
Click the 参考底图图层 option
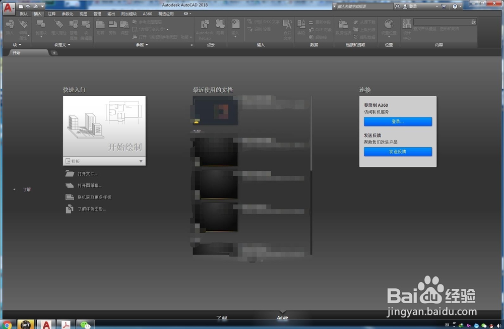pos(147,22)
